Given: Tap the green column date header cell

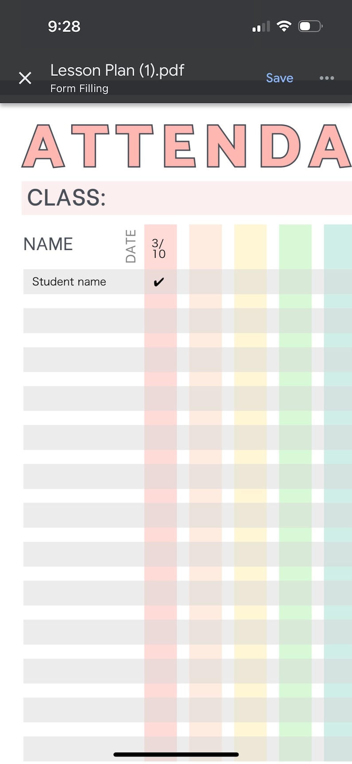Looking at the screenshot, I should pos(295,247).
